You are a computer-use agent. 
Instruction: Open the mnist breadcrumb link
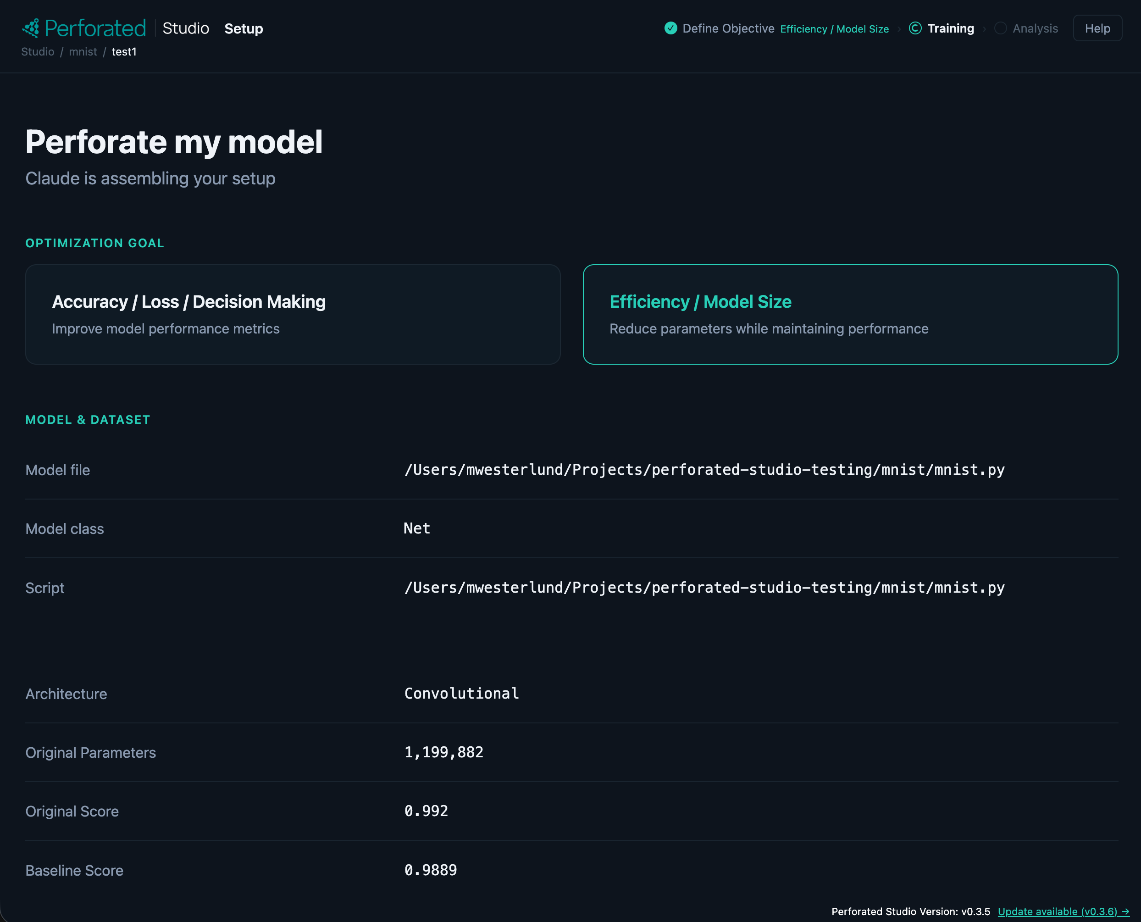pos(83,51)
